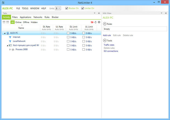The image size is (170, 120).
Task: Click the LocalNetwork filter funnel icon
Action: 10,41
